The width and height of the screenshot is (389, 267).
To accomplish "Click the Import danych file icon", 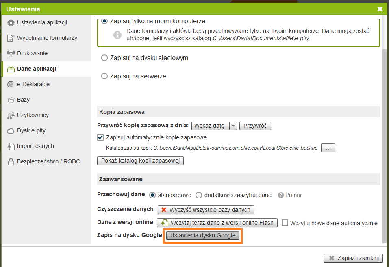I will point(11,146).
